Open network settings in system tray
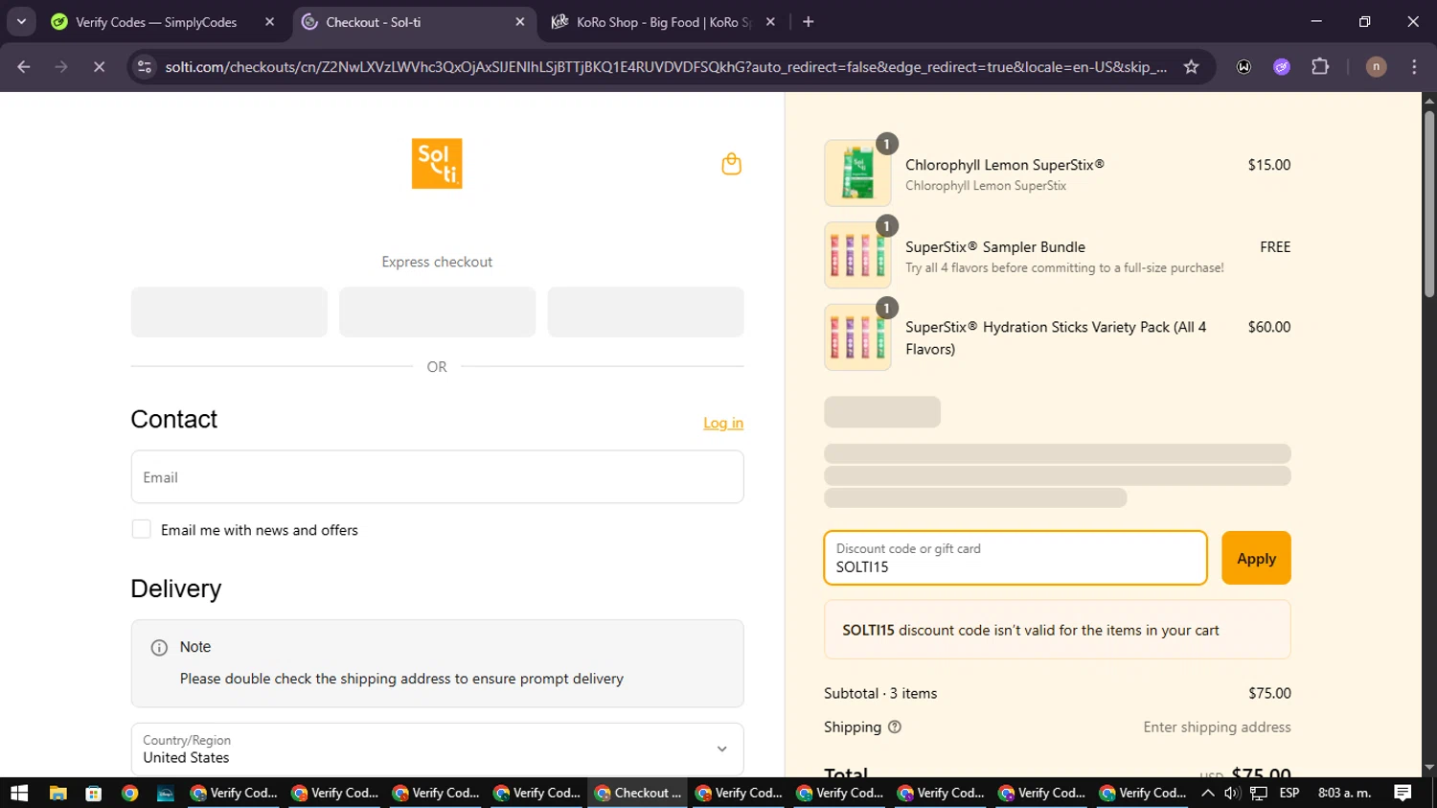 pyautogui.click(x=1259, y=793)
